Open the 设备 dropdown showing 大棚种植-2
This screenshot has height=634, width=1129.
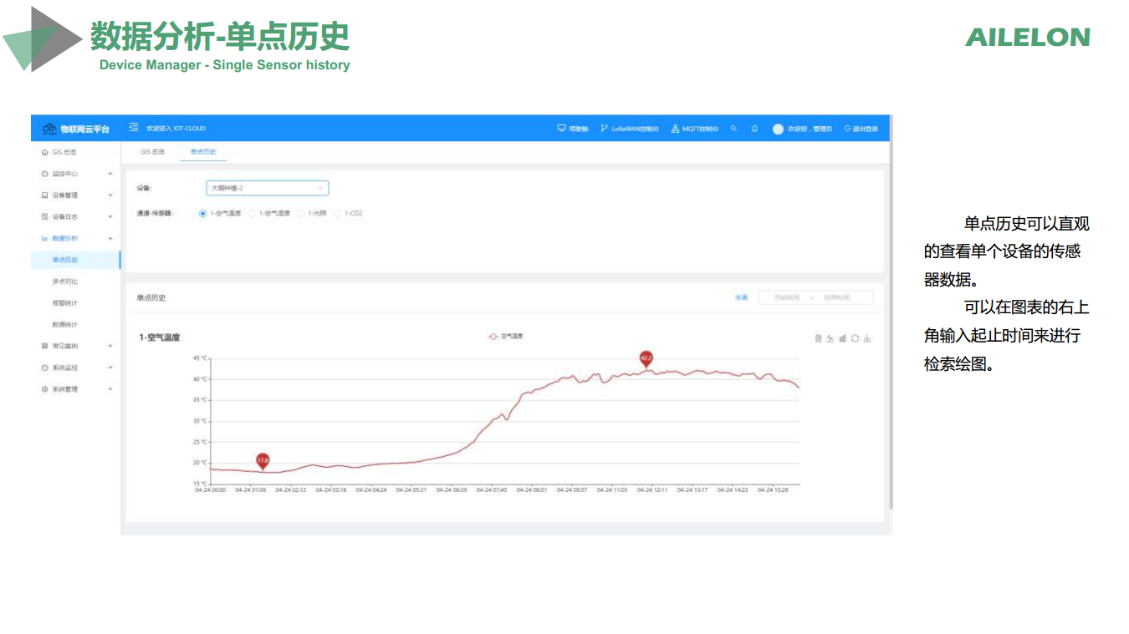tap(268, 188)
